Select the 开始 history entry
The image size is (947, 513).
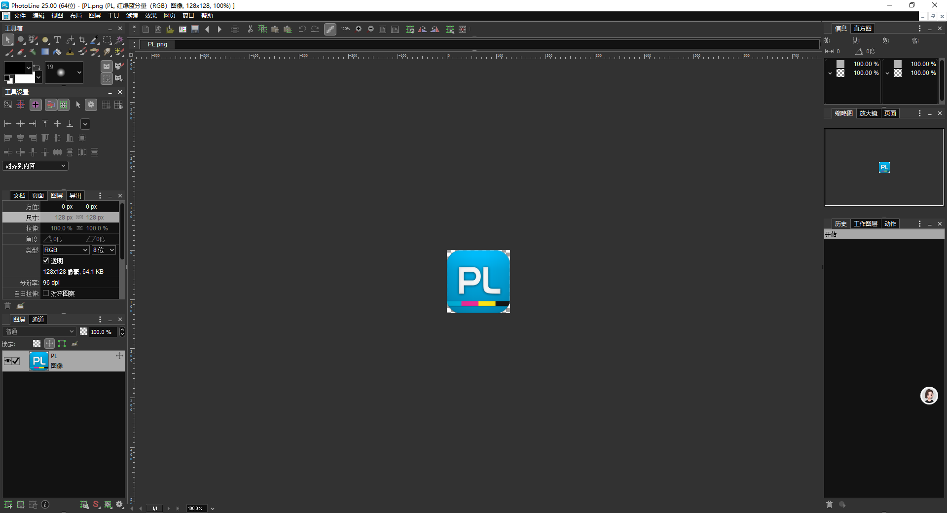tap(884, 234)
